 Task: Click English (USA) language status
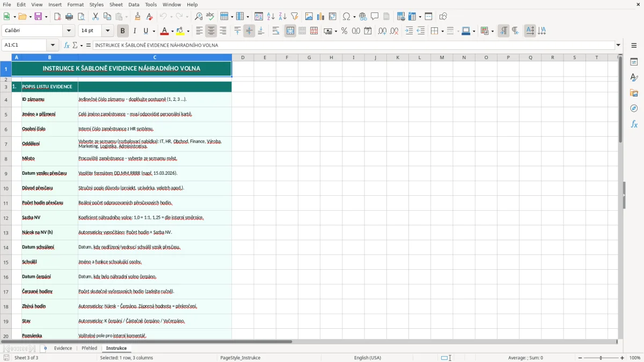(x=368, y=358)
